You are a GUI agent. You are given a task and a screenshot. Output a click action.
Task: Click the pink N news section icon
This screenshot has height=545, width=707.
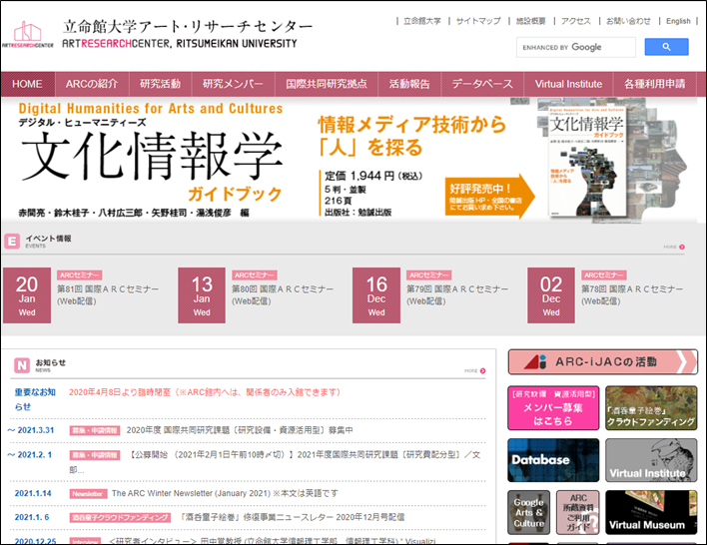coord(22,365)
